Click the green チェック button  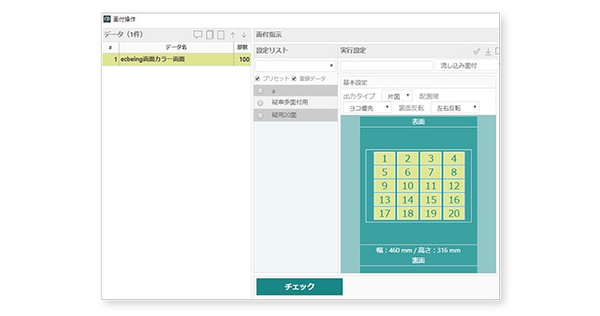tap(299, 287)
